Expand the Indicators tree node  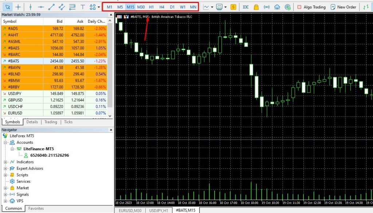click(x=5, y=162)
